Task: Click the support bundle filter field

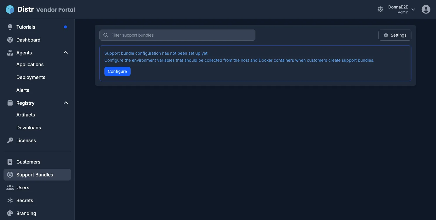Action: pyautogui.click(x=177, y=35)
